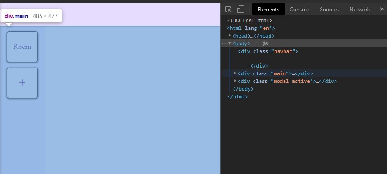
Task: Select the html lang="en" line
Action: (x=251, y=28)
